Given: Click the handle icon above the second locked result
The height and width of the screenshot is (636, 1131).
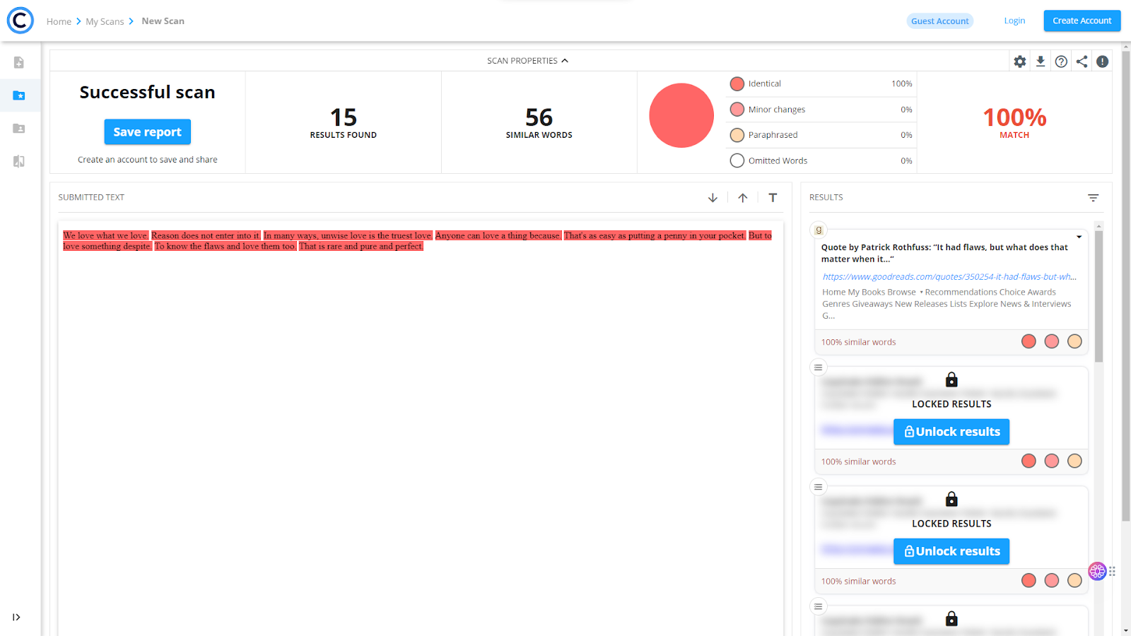Looking at the screenshot, I should click(x=818, y=487).
